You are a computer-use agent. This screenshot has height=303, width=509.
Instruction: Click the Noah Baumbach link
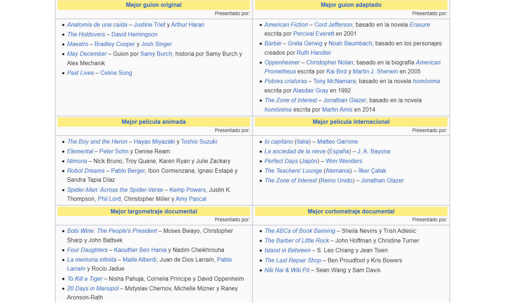pyautogui.click(x=350, y=44)
